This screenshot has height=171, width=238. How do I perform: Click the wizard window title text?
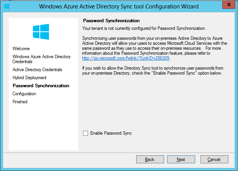point(119,7)
